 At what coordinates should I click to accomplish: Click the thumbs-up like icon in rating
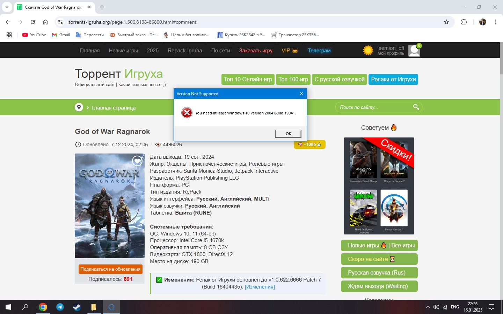tap(319, 144)
